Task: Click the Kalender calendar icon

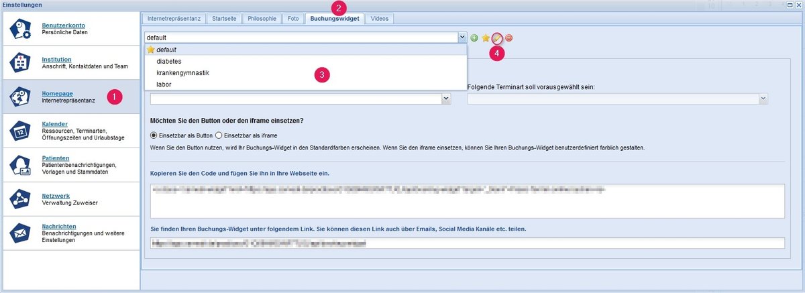Action: [20, 130]
